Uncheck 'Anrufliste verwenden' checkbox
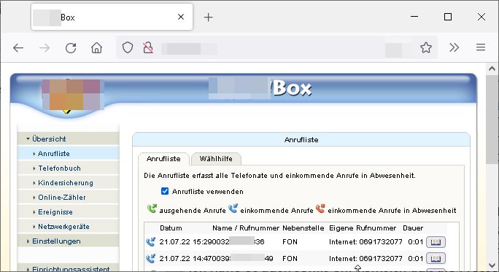Image resolution: width=499 pixels, height=272 pixels. pos(165,191)
